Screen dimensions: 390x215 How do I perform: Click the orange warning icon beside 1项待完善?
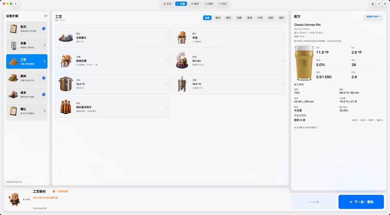pos(54,192)
